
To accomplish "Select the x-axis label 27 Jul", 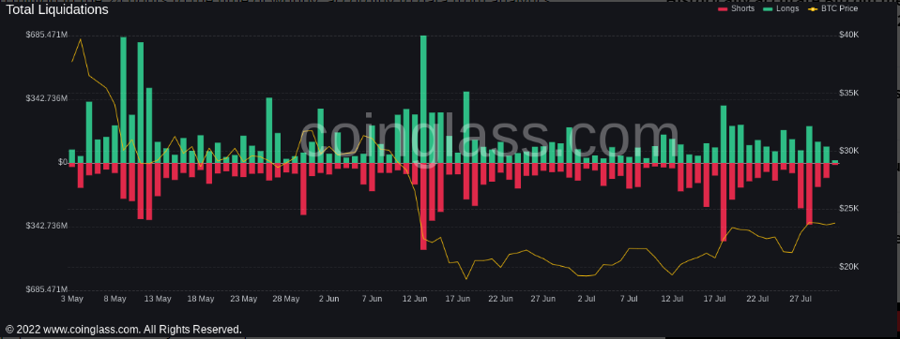I will coord(801,299).
